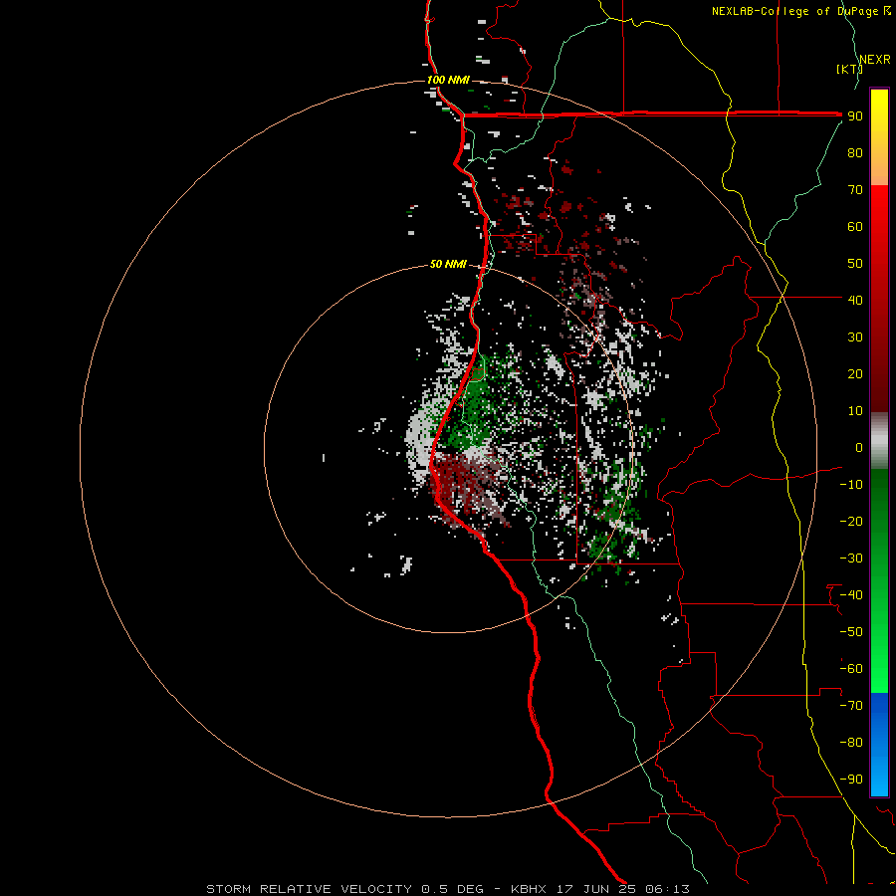
Task: Click the "-70" scale value
Action: (x=851, y=706)
